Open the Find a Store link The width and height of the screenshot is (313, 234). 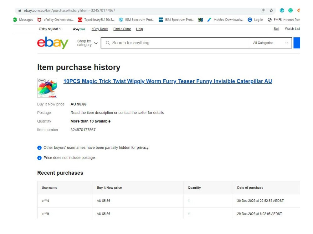(x=122, y=29)
